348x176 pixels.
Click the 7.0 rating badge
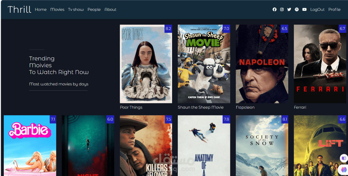(x=226, y=29)
